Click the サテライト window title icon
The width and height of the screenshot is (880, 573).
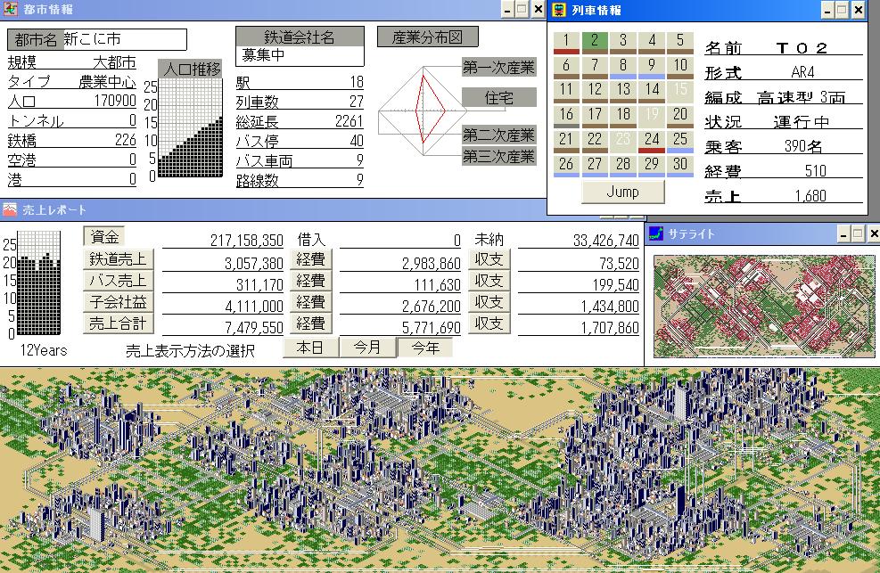[x=655, y=233]
